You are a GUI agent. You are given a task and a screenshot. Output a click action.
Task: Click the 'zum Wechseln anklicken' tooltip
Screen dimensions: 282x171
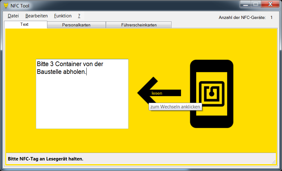tap(175, 107)
